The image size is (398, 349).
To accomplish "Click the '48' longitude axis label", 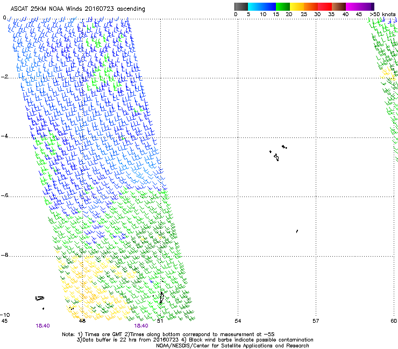I will (x=82, y=321).
